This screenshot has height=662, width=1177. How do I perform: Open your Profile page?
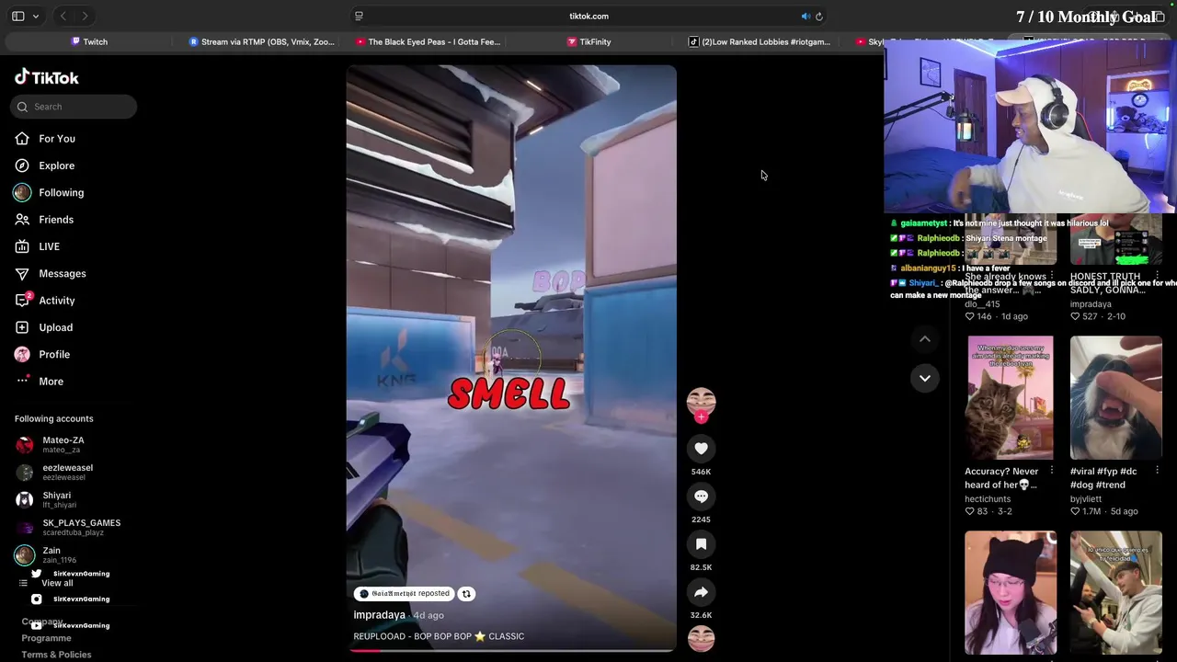pyautogui.click(x=54, y=354)
